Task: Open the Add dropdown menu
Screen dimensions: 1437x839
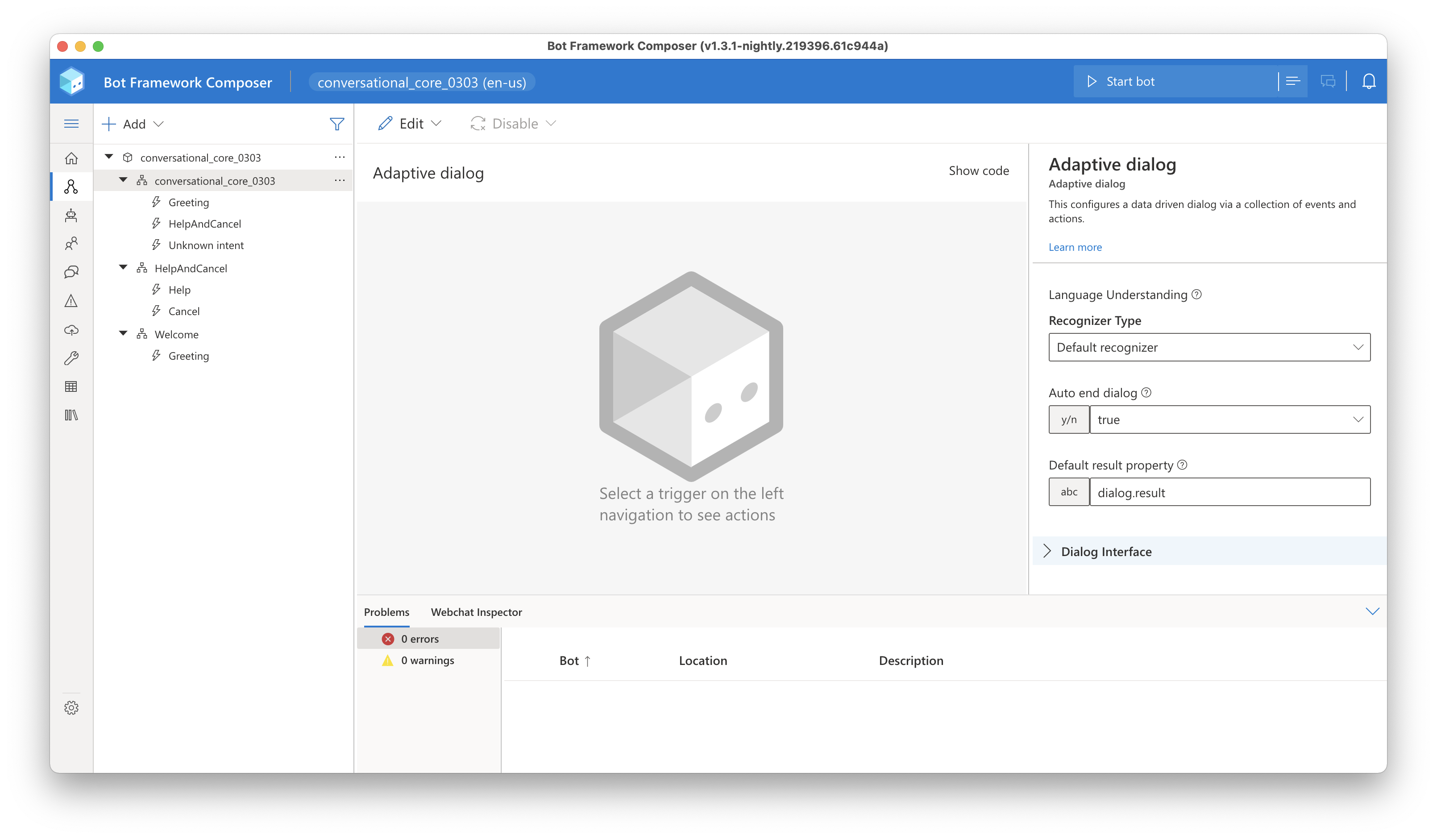Action: 133,124
